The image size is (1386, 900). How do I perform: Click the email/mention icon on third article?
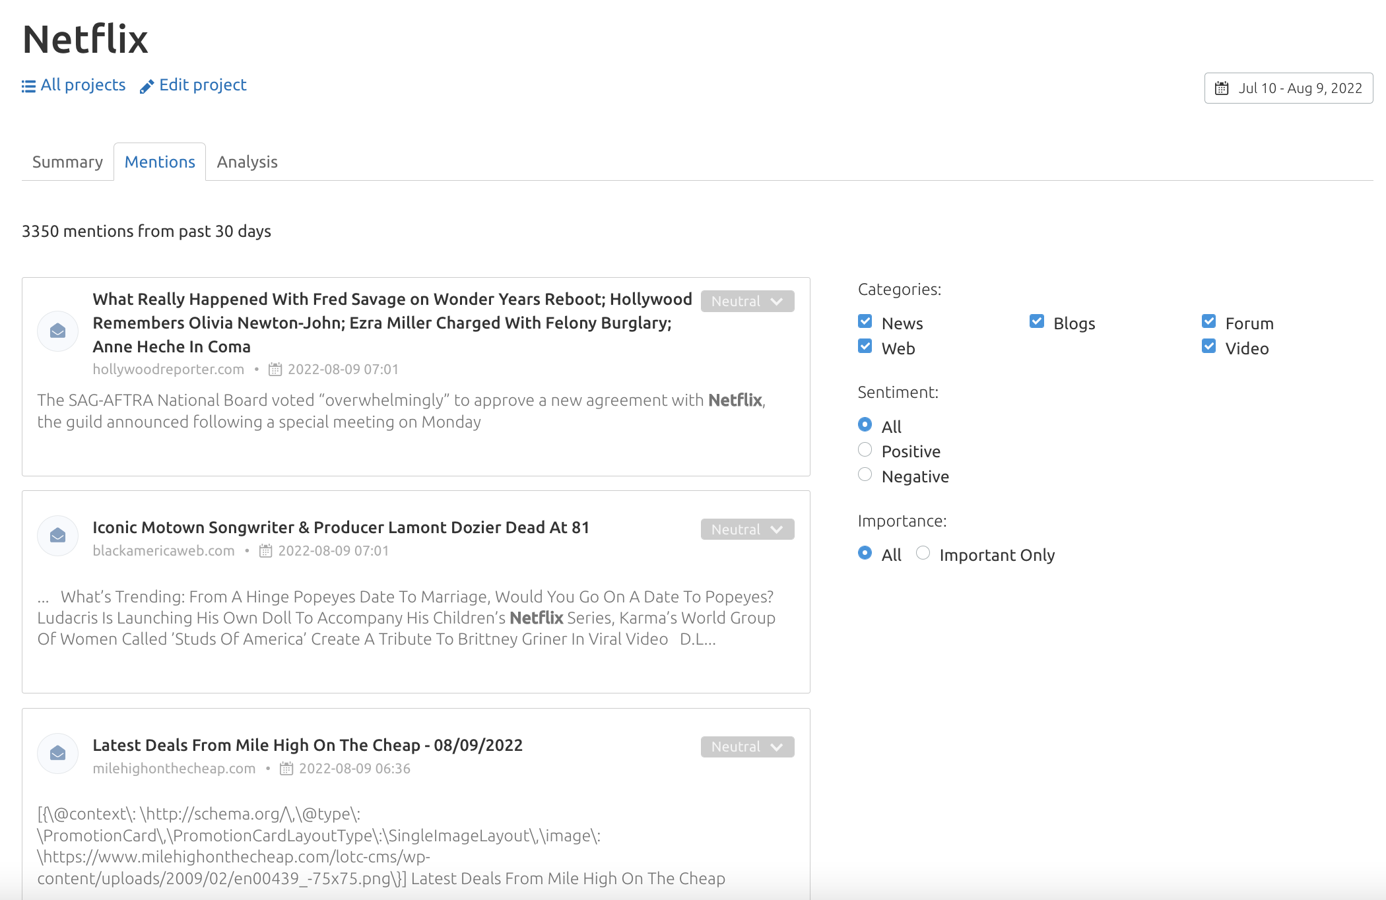[x=57, y=754]
